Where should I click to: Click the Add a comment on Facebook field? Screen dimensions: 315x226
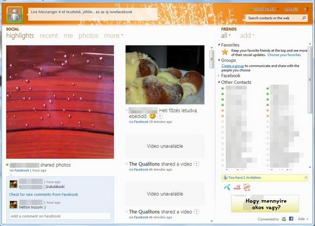pos(60,216)
